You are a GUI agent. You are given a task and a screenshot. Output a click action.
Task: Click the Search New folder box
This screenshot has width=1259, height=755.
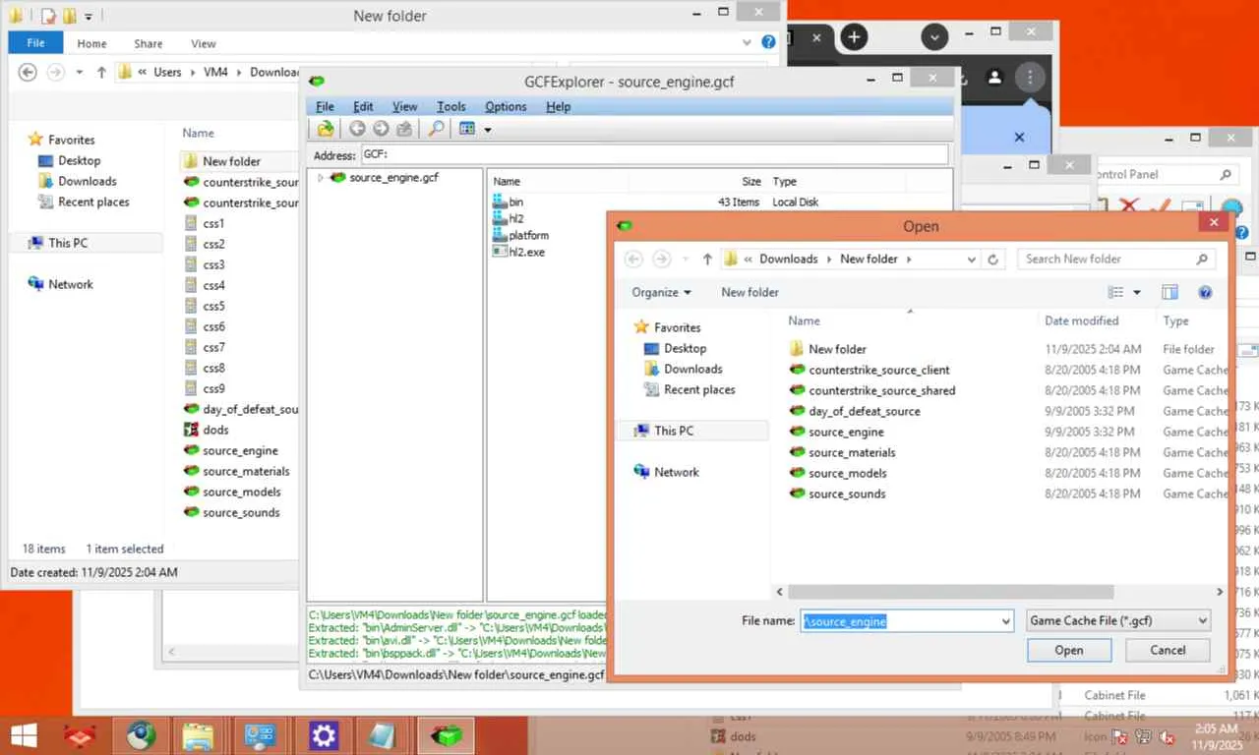click(1116, 260)
